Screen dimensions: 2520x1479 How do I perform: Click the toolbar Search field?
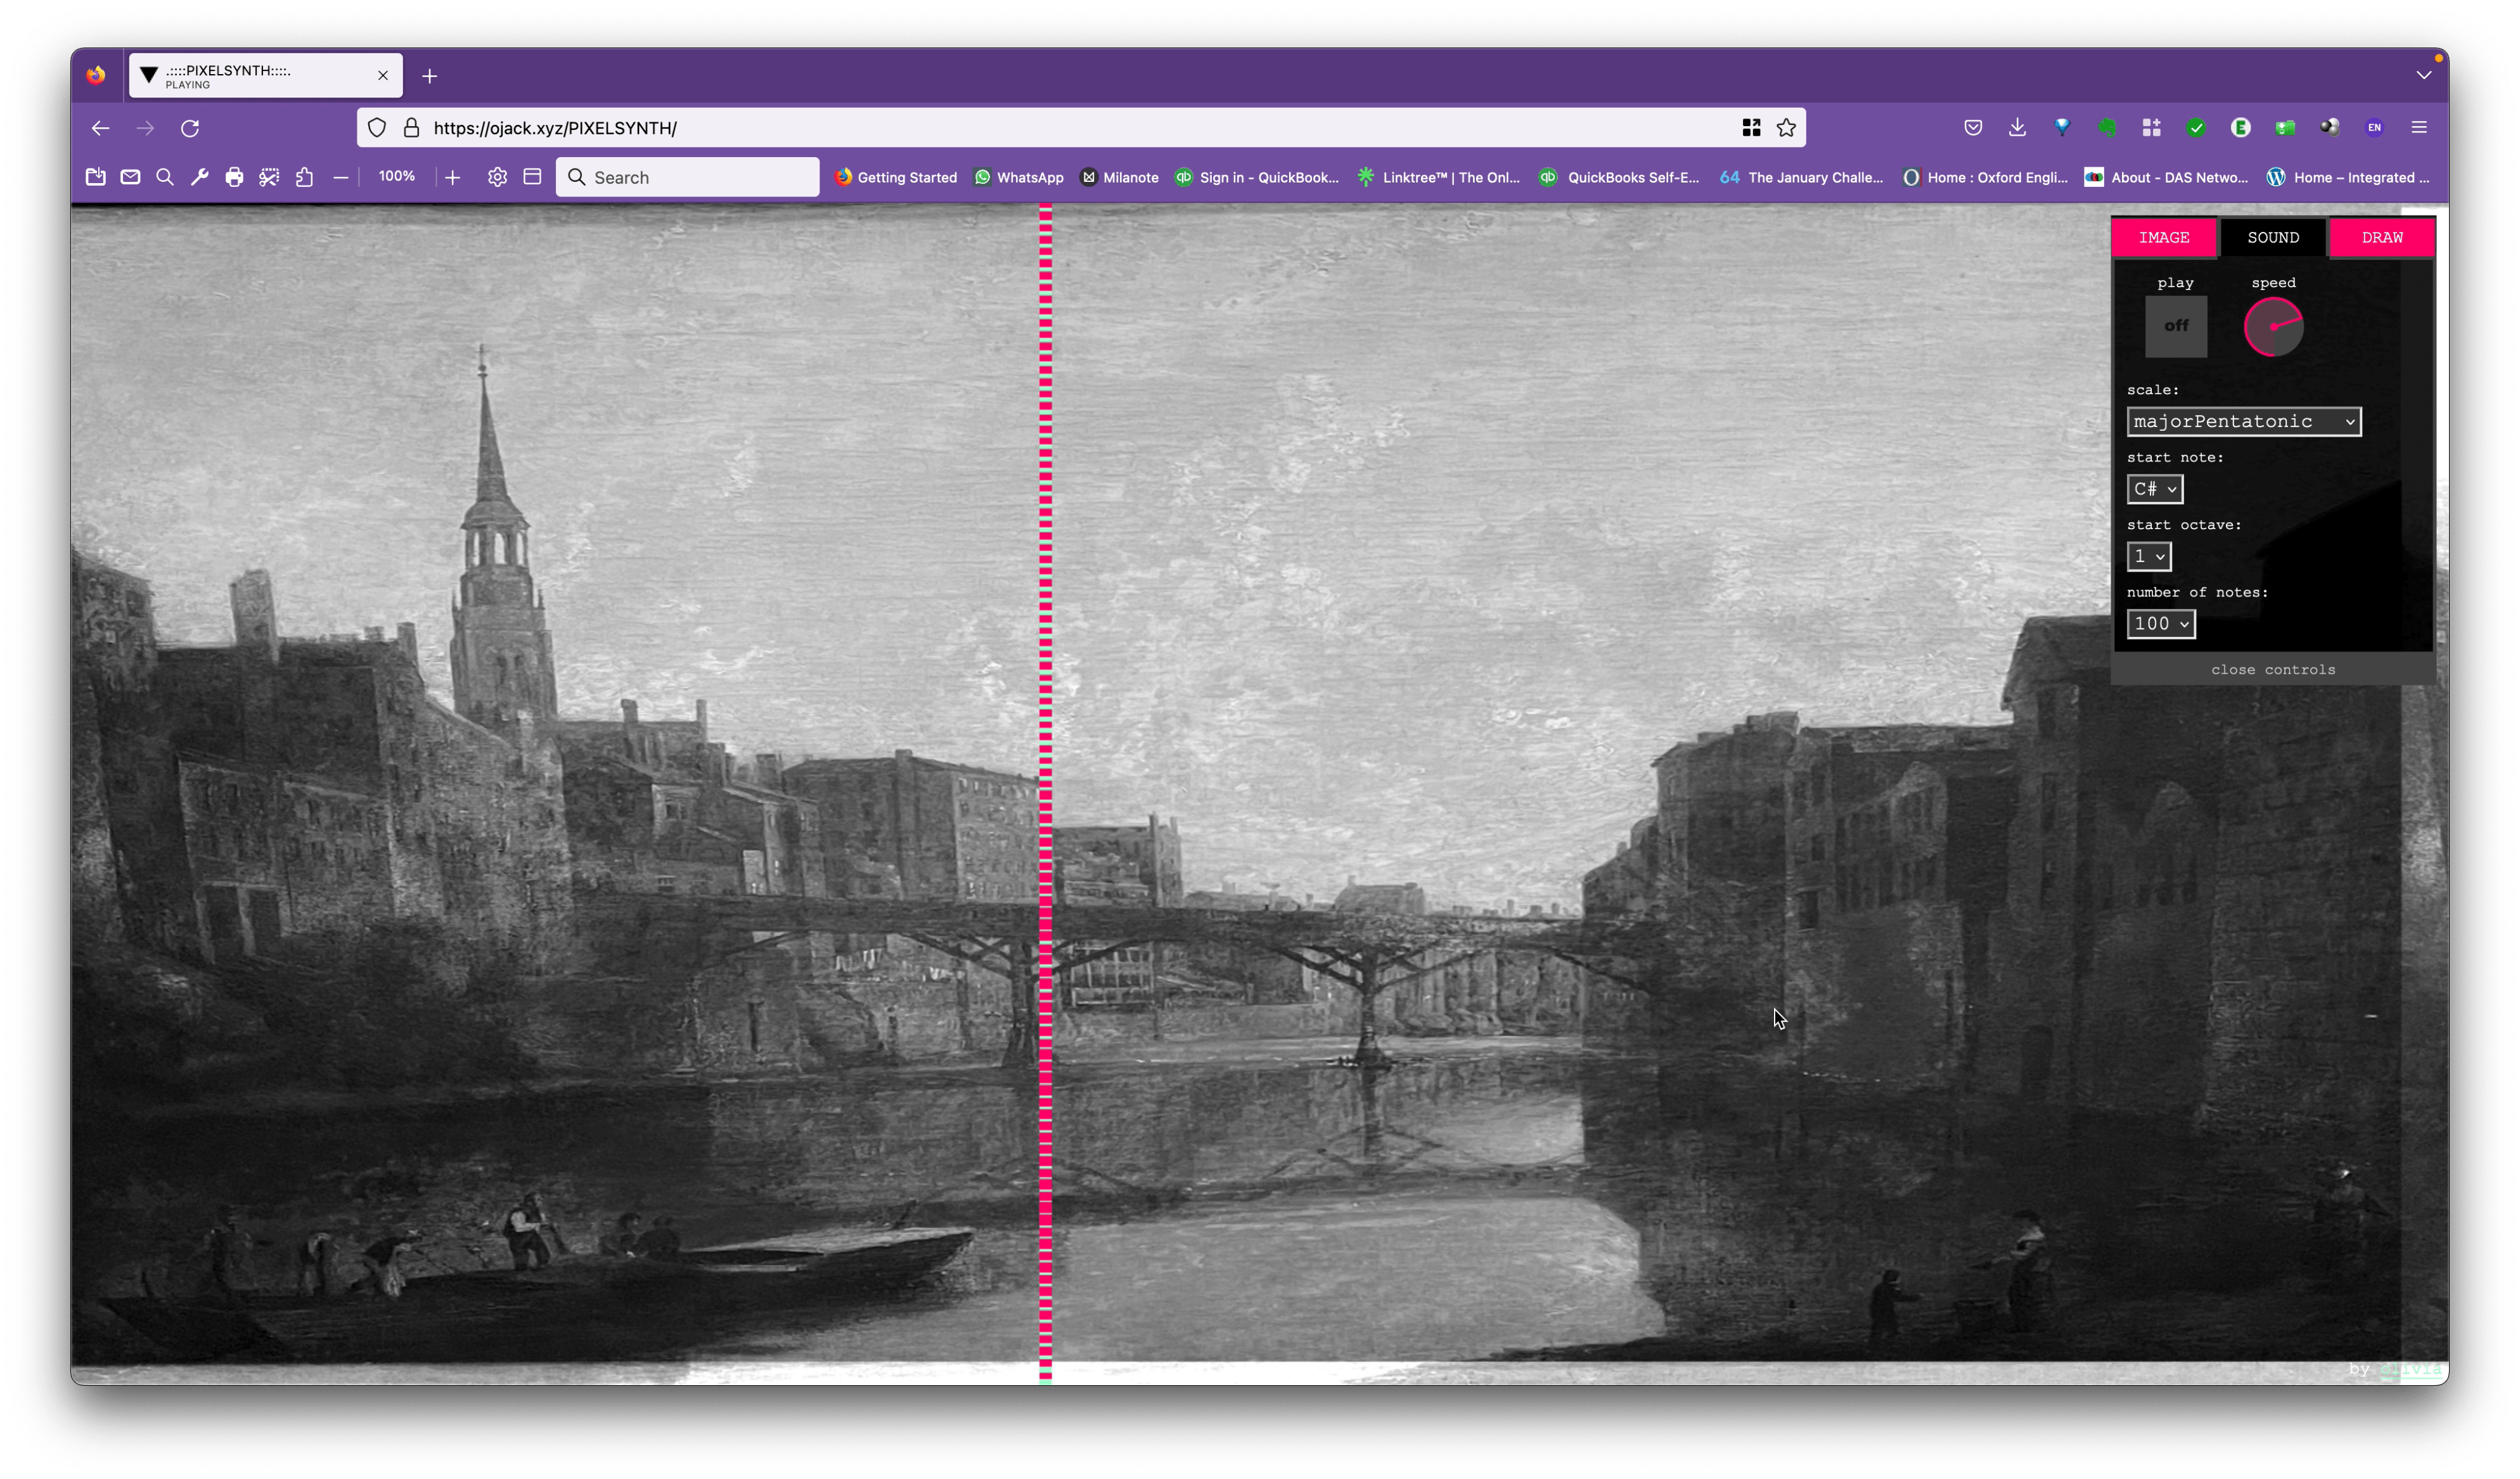[x=688, y=177]
